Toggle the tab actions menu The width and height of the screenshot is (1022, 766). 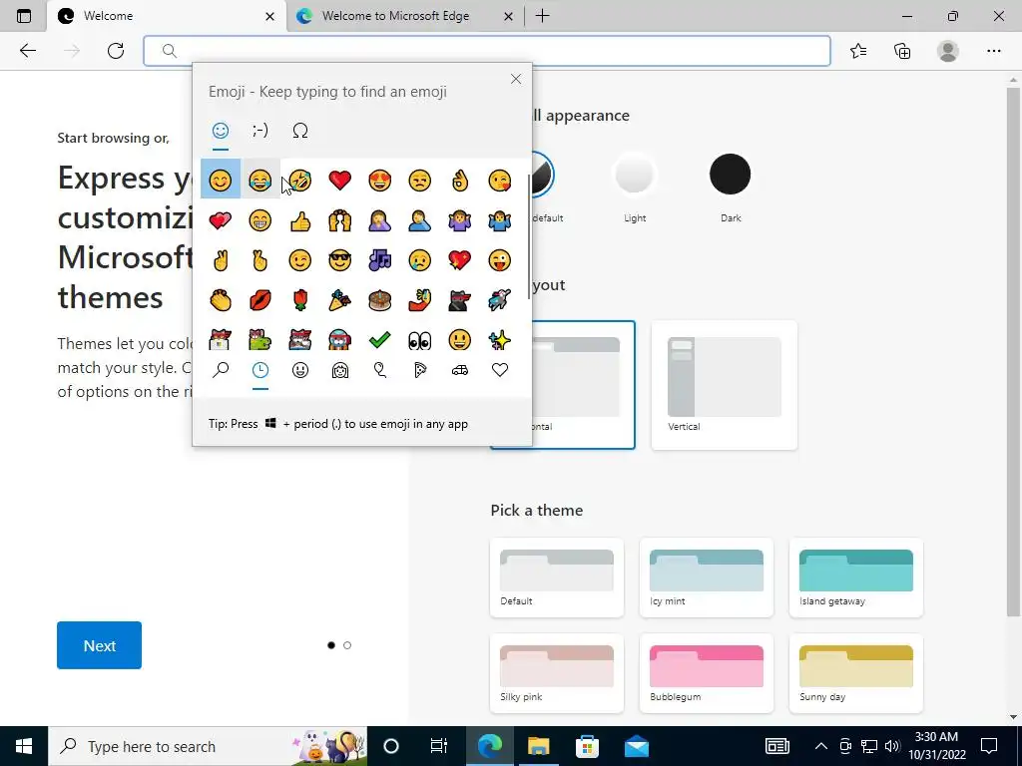[x=24, y=16]
